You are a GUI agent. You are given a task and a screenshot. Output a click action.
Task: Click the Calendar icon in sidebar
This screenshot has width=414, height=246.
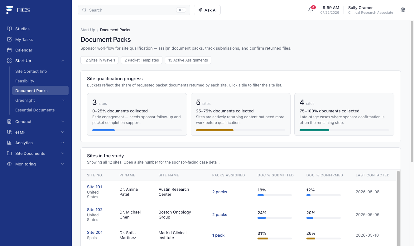point(9,50)
